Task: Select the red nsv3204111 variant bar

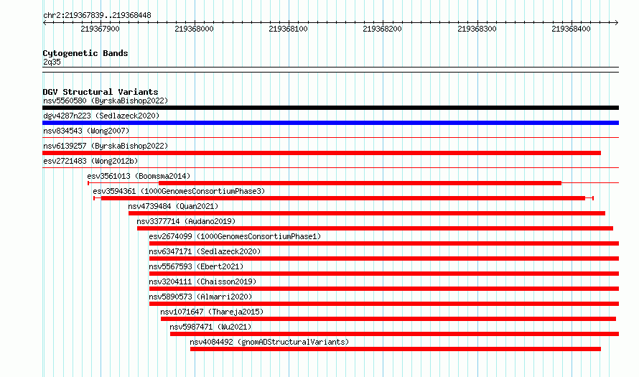Action: tap(384, 289)
